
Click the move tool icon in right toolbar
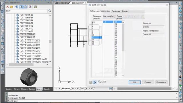coord(180,24)
